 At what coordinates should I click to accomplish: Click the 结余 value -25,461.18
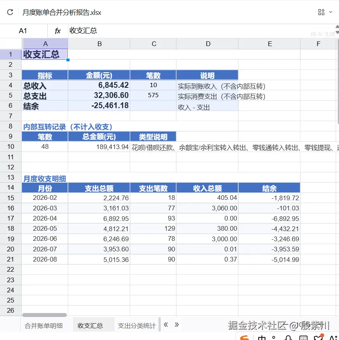pos(99,106)
